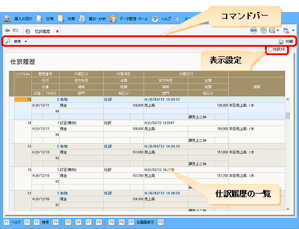Click the bold serial number 12 cell
The image size is (299, 229).
click(x=29, y=193)
